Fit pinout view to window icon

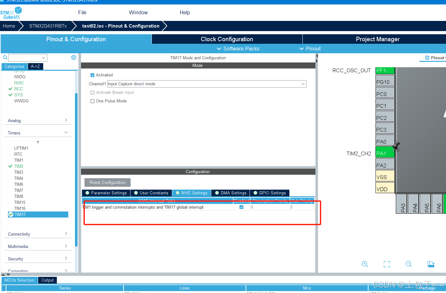(x=387, y=264)
